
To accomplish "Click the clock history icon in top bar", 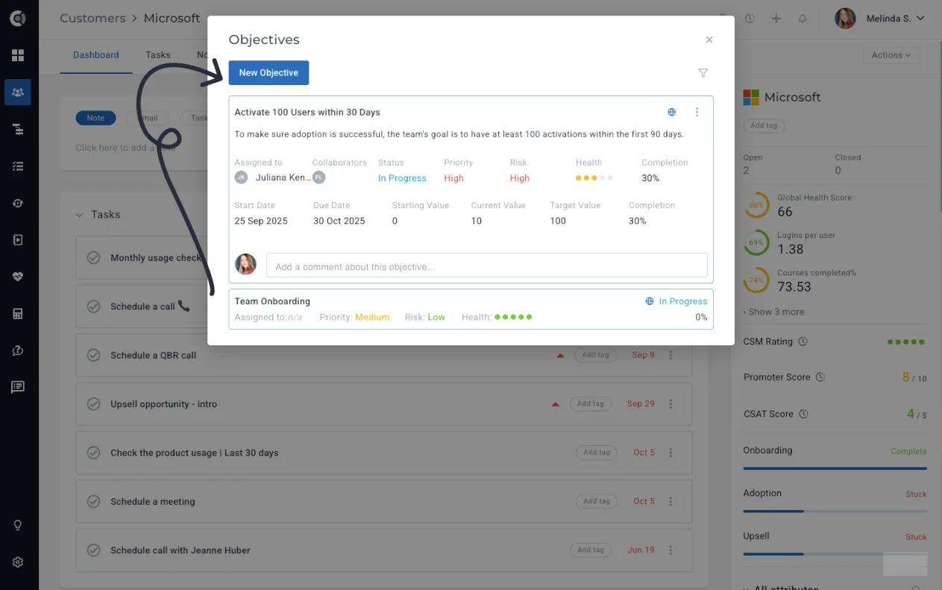I will click(x=750, y=19).
